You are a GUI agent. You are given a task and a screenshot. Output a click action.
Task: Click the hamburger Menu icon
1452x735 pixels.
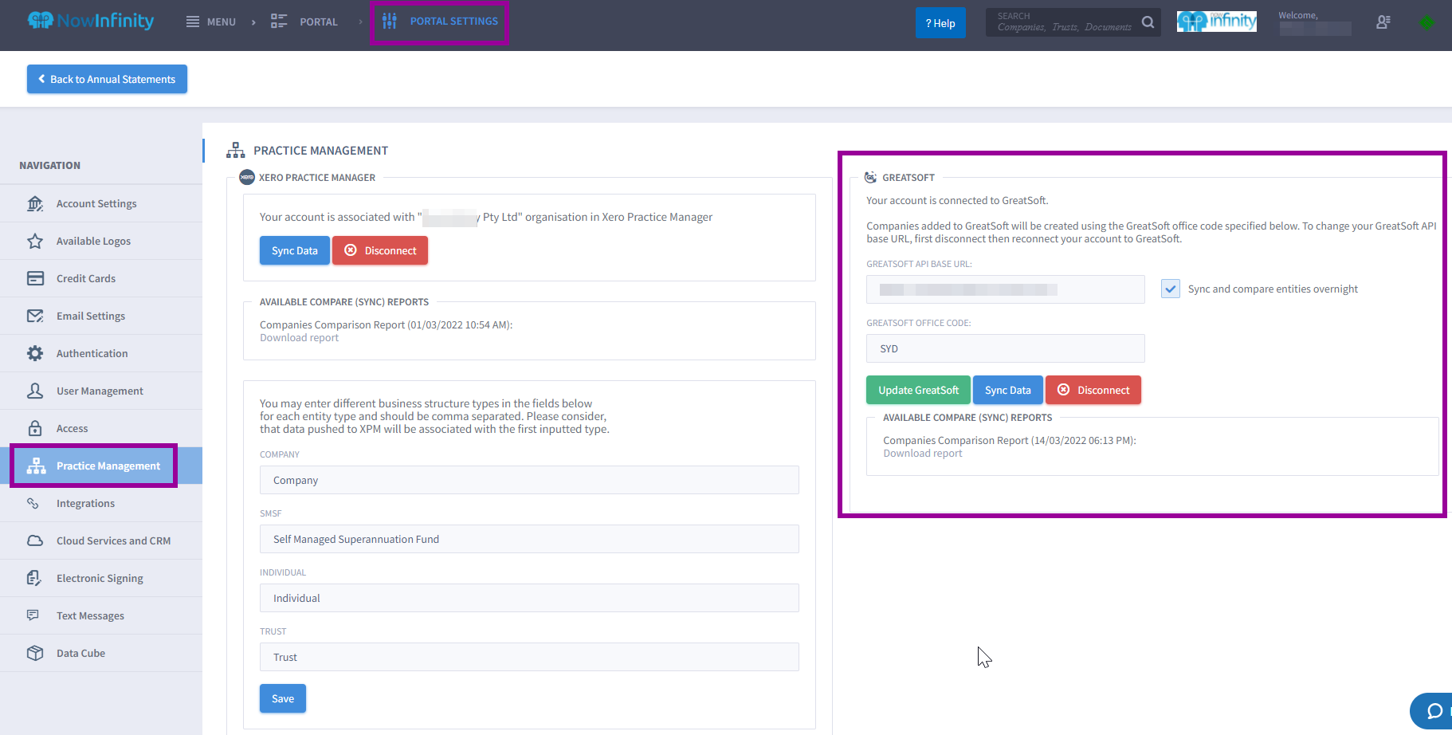[193, 22]
